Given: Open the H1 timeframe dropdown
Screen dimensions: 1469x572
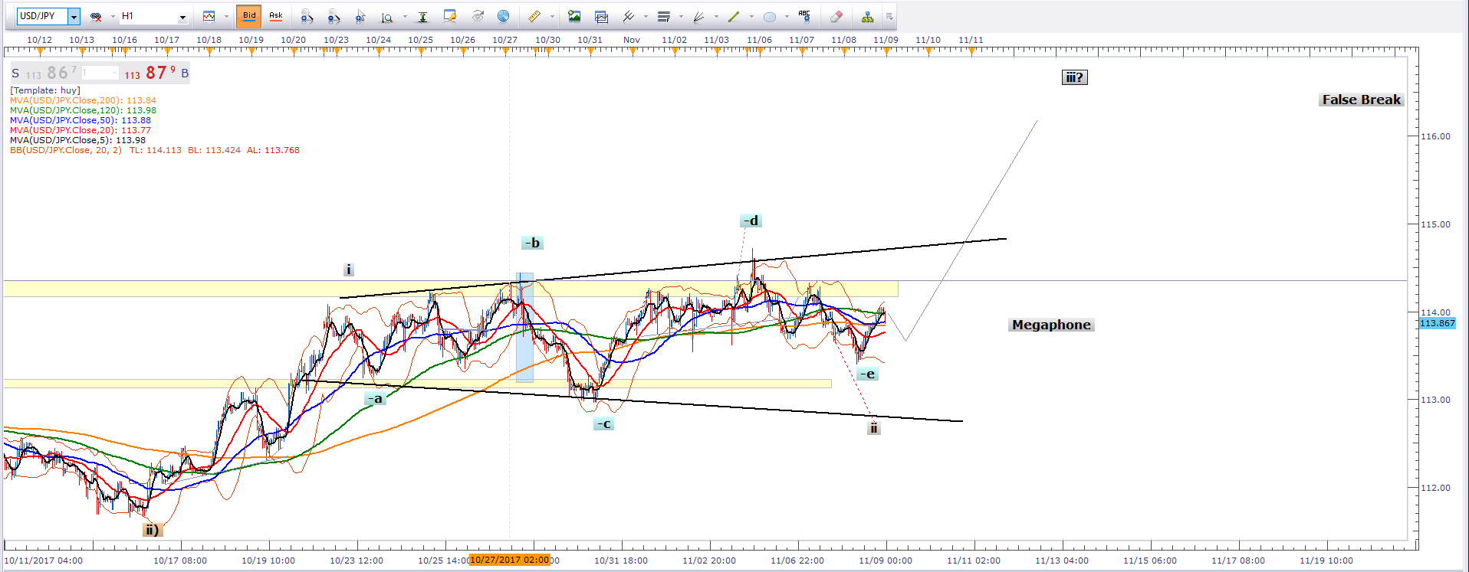Looking at the screenshot, I should pos(182,16).
